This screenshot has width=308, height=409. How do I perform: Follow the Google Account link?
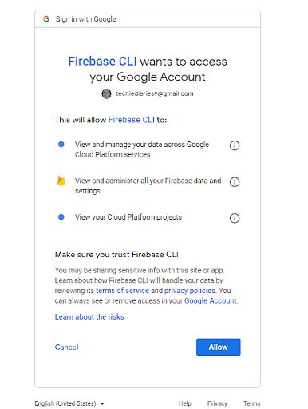click(211, 300)
